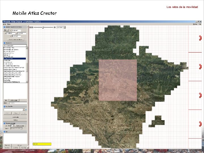Click the W longitude input field
Image resolution: width=204 pixels, height=153 pixels.
11,33
